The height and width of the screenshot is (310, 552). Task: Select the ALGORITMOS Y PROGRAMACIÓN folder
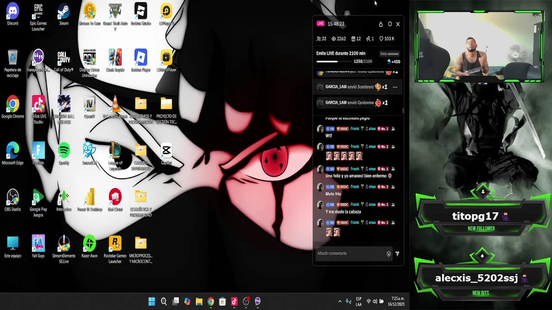pyautogui.click(x=141, y=110)
